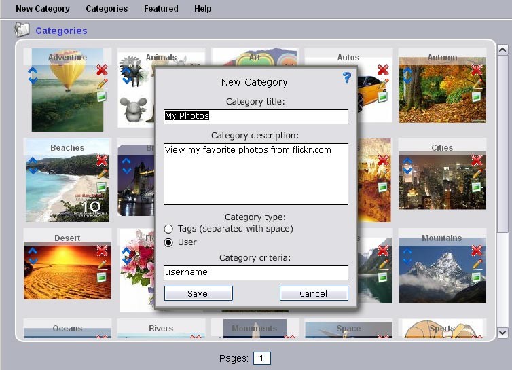Click the green image icon on Autumn
This screenshot has height=370, width=512.
(x=477, y=96)
